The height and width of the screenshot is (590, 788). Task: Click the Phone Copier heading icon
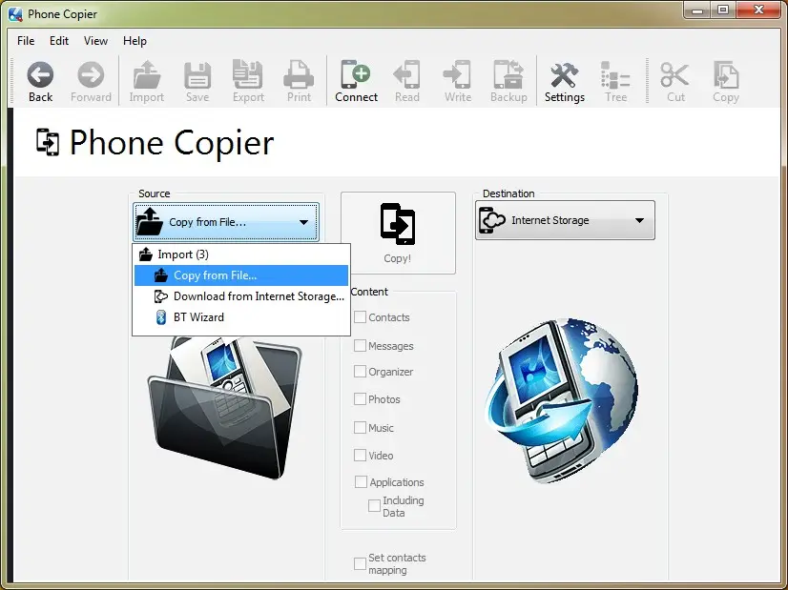[x=48, y=143]
